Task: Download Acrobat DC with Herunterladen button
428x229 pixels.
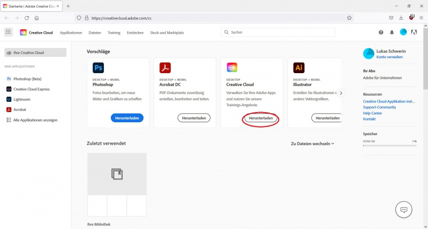Action: click(x=194, y=118)
